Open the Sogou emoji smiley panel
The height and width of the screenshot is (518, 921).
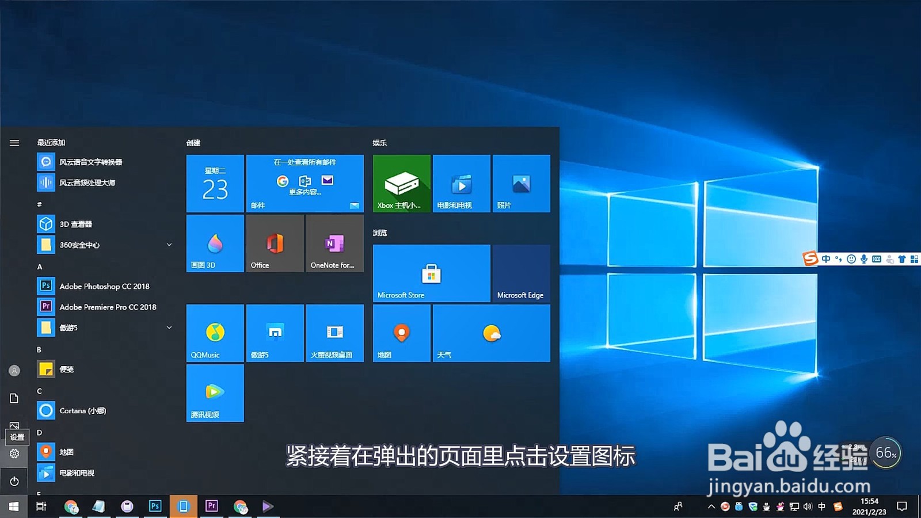point(851,259)
